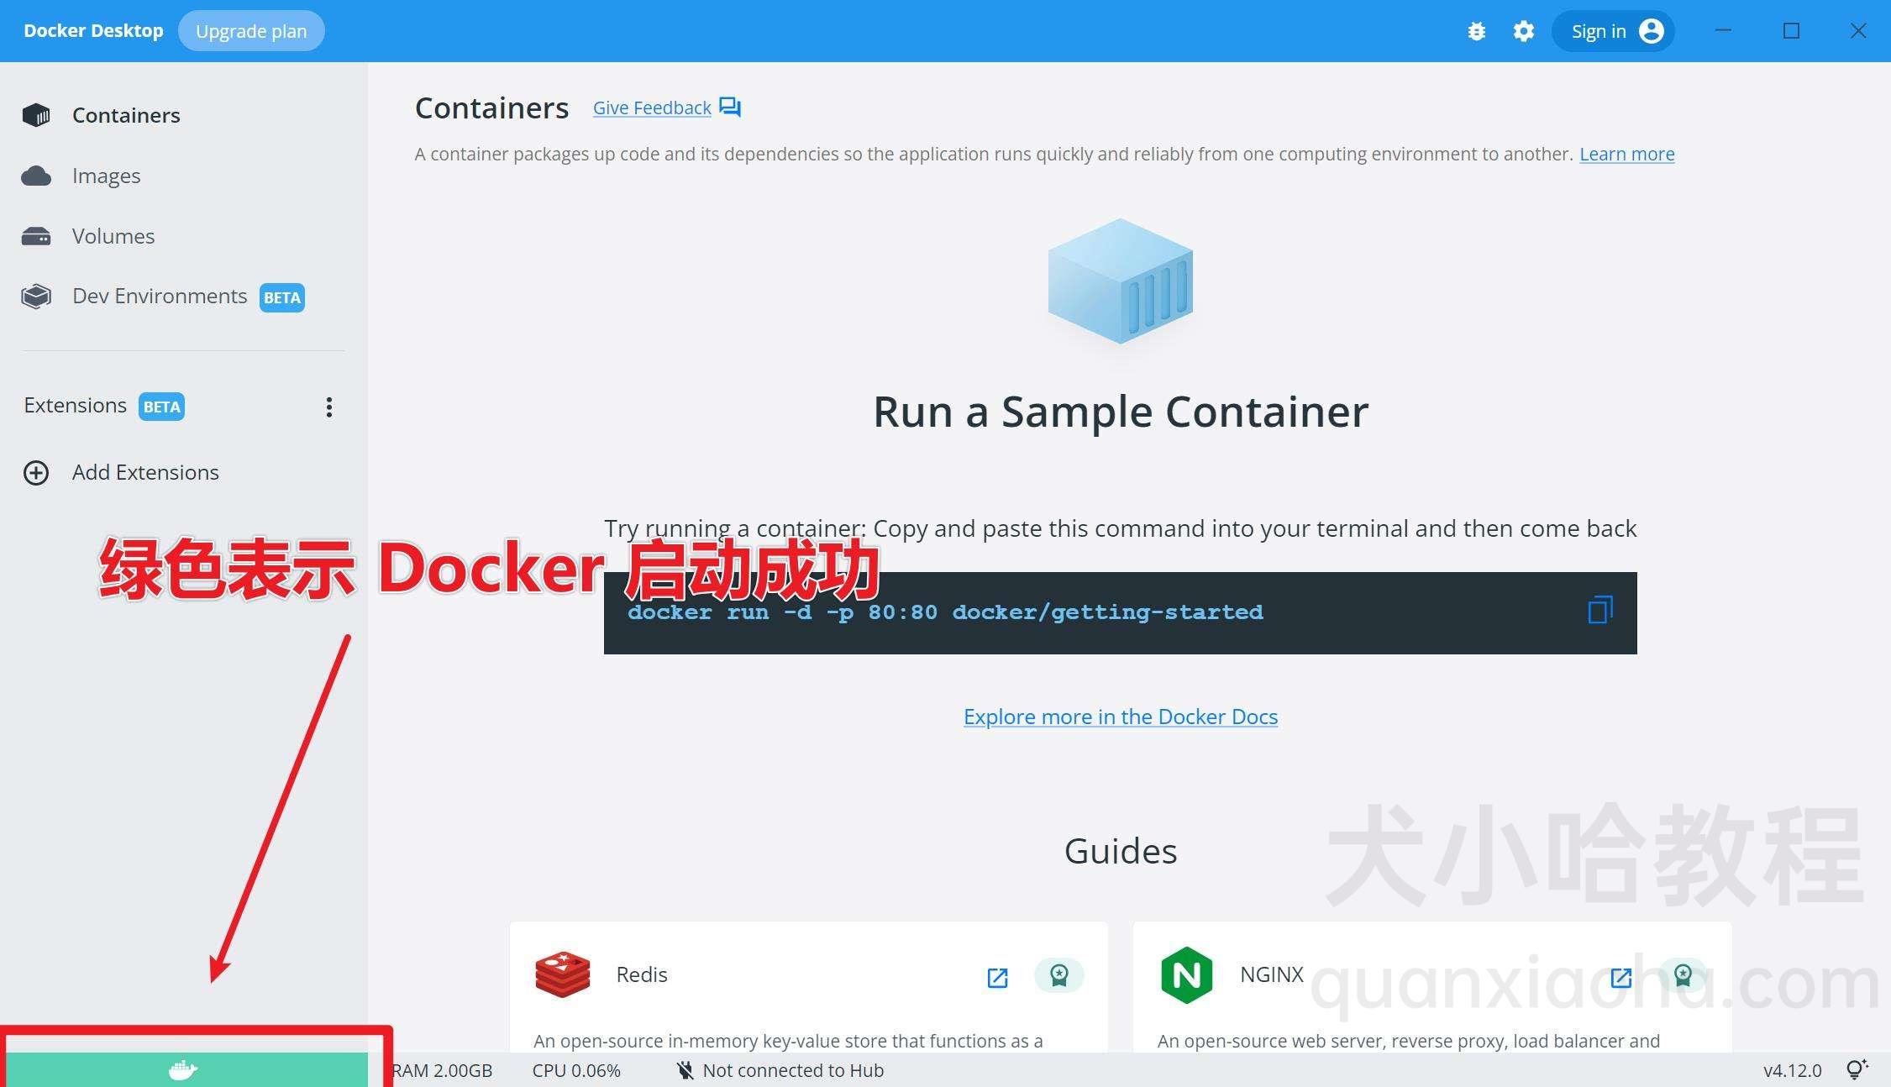Click Explore more in the Docker Docs link
Viewport: 1891px width, 1087px height.
pos(1120,716)
